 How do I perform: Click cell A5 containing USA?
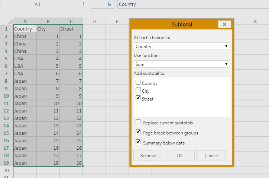(25, 58)
